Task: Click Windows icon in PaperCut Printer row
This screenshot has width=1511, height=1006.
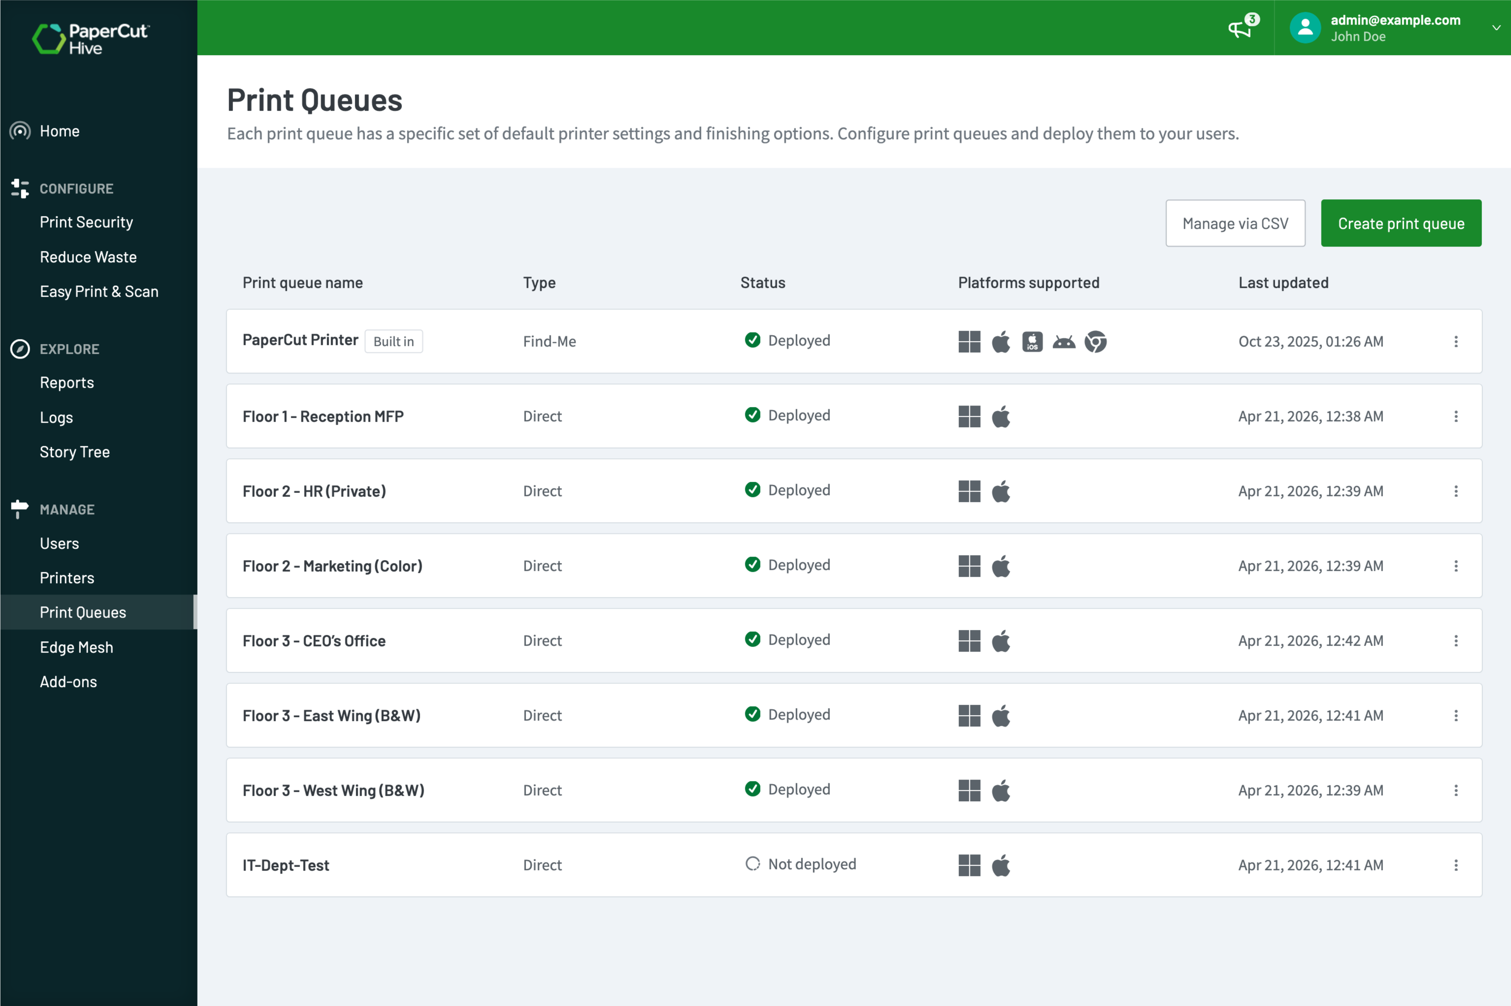Action: point(969,342)
